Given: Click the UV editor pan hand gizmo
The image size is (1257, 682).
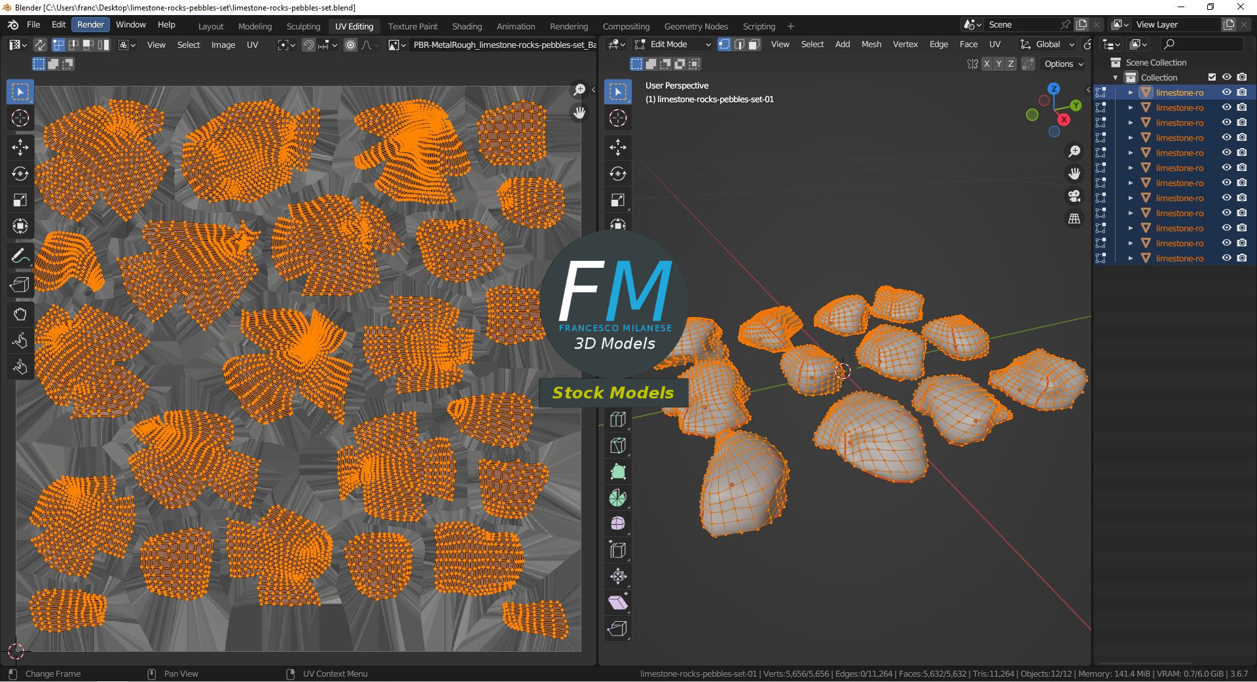Looking at the screenshot, I should click(x=579, y=113).
